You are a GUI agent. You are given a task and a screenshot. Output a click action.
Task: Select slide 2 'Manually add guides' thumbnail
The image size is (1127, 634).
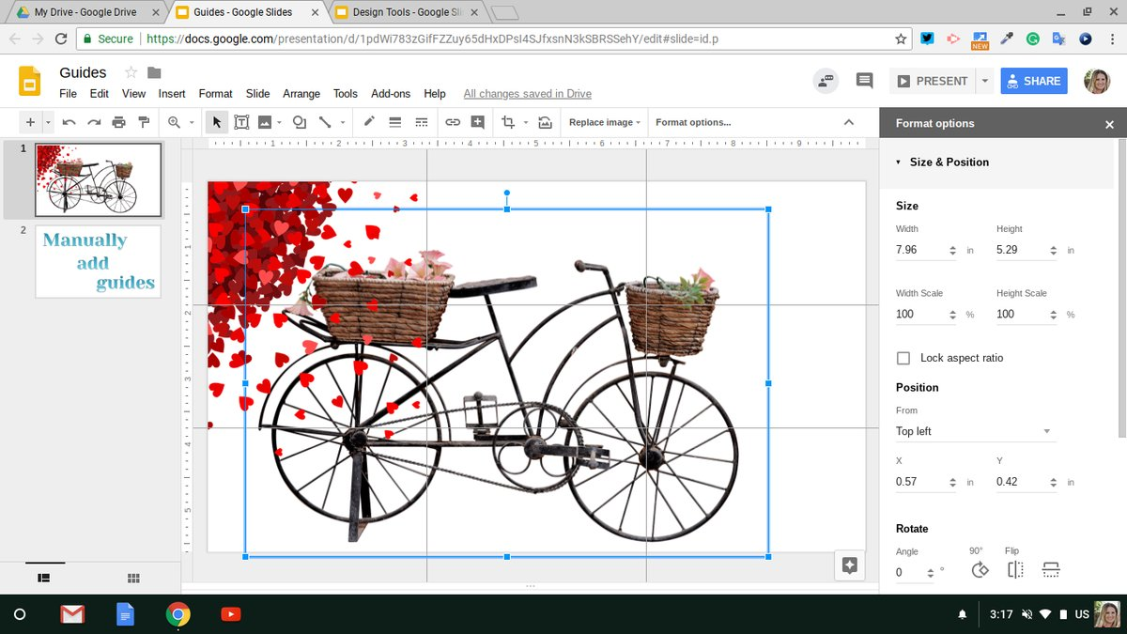click(x=98, y=261)
